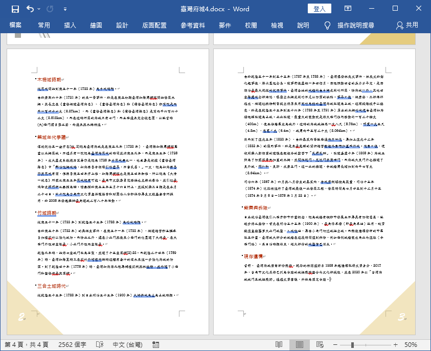Open the 說明 tab
Viewport: 431px width, 351px height.
coord(303,25)
